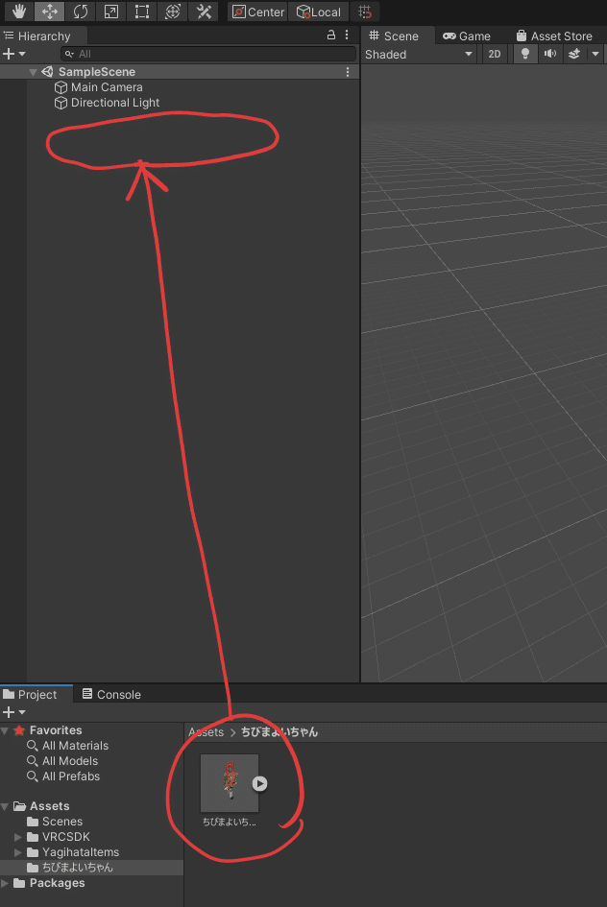The height and width of the screenshot is (907, 607).
Task: Select the Move tool
Action: (50, 11)
